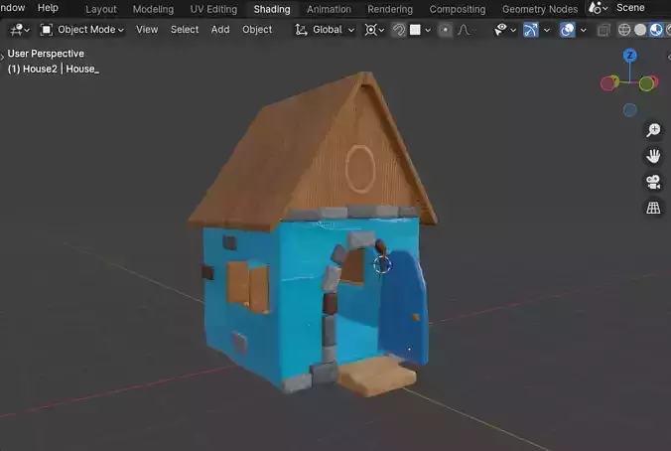This screenshot has width=671, height=451.
Task: Switch to material preview shading
Action: [x=656, y=30]
